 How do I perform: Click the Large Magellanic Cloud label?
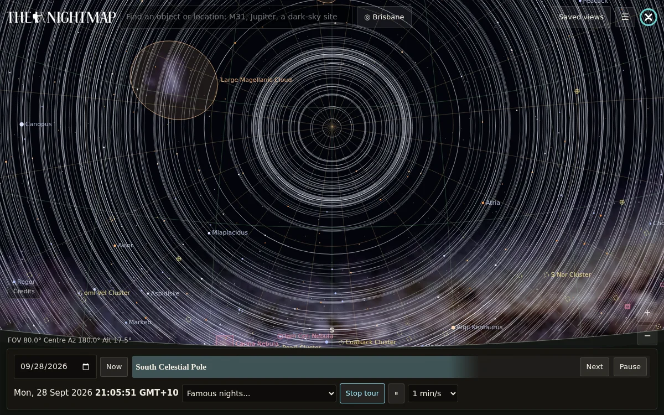point(256,80)
